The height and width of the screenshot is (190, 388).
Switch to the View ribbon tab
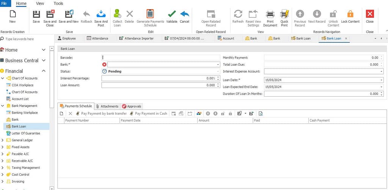tap(40, 3)
